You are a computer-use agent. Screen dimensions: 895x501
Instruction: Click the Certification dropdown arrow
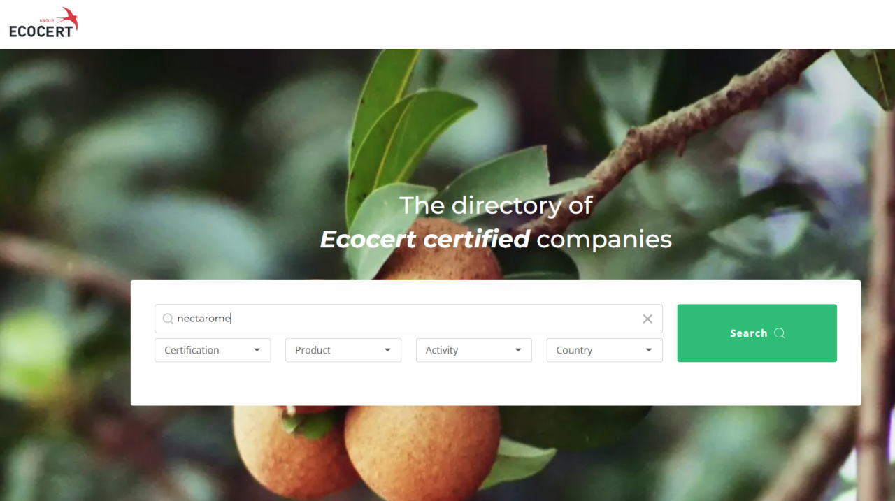coord(257,350)
